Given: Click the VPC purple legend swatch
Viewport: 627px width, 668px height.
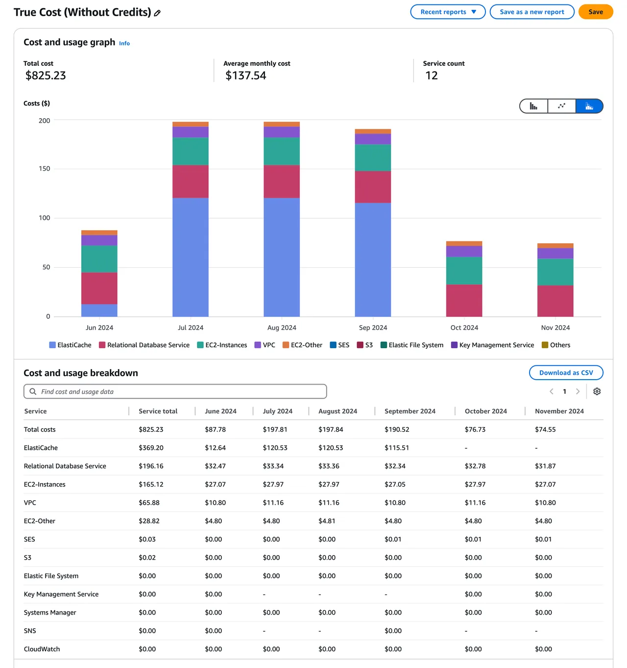Looking at the screenshot, I should [x=258, y=345].
